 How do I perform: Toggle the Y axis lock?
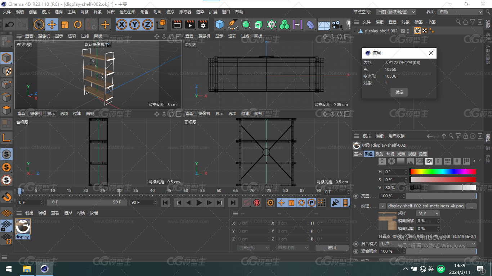tap(135, 24)
